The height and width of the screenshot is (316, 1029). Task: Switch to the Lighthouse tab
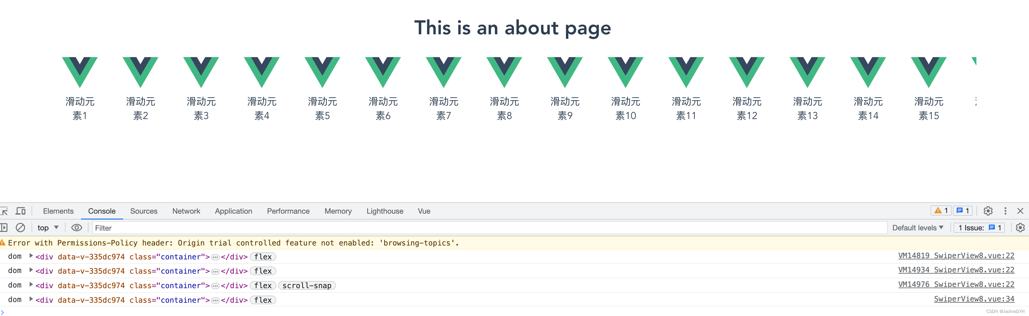pos(385,211)
